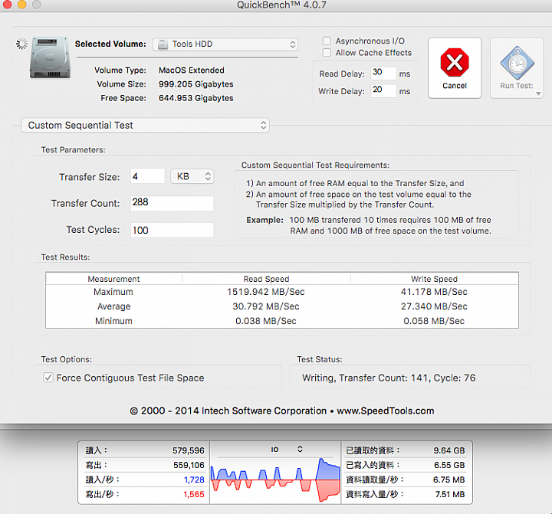Click the red writes per second value 1,565
Viewport: 552px width, 514px height.
(x=194, y=494)
